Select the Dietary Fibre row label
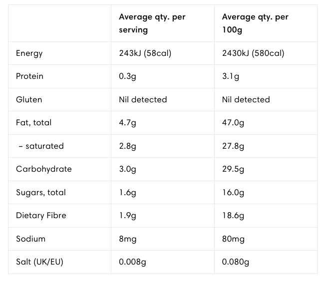 pos(41,215)
